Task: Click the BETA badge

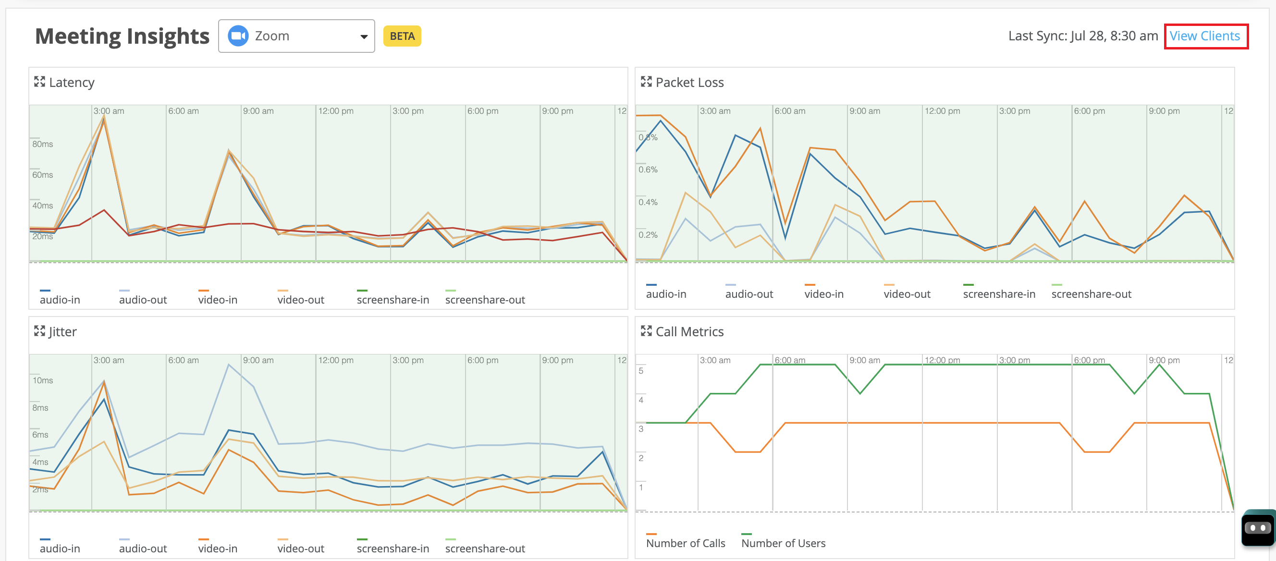Action: [402, 36]
